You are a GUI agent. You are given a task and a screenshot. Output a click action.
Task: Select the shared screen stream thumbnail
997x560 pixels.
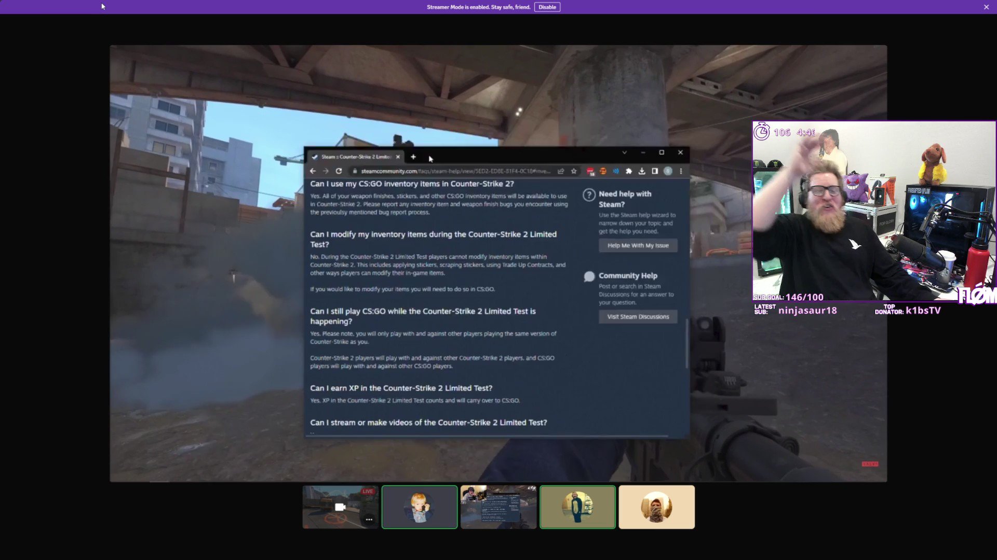[498, 507]
